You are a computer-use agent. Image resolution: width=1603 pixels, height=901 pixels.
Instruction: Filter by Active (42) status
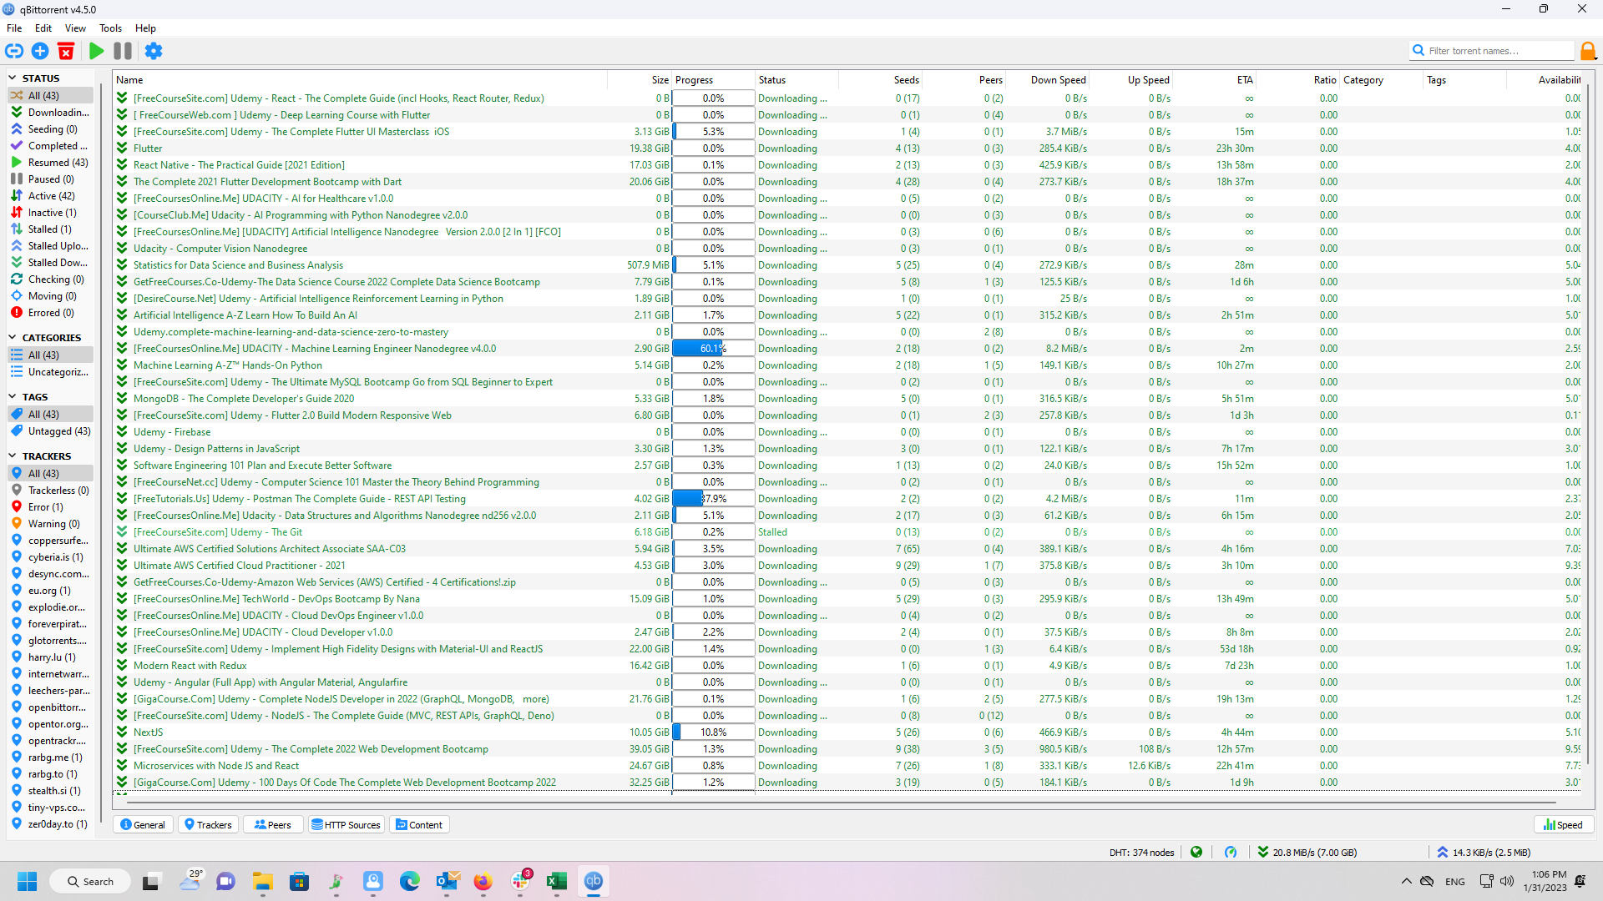[51, 196]
